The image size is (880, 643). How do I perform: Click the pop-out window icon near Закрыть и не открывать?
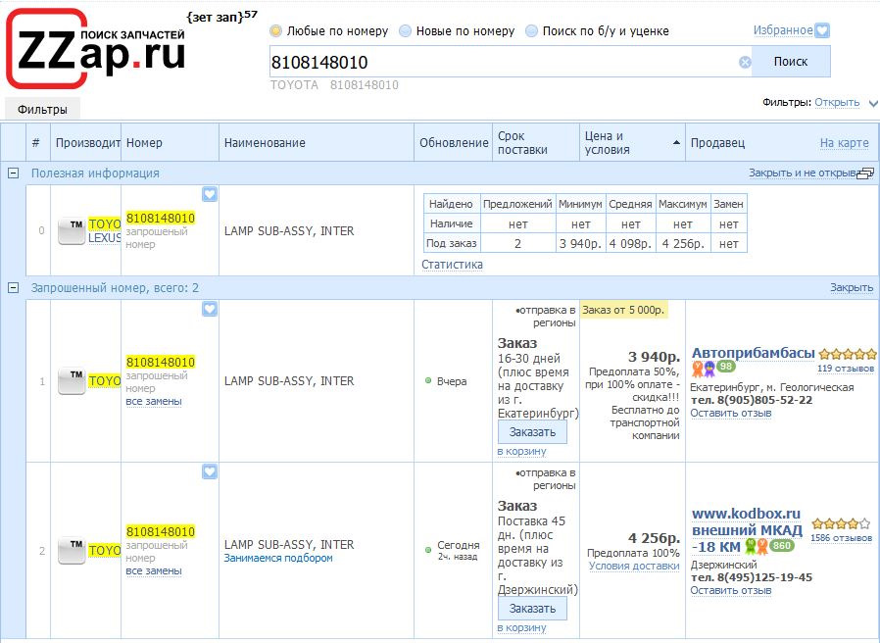pyautogui.click(x=865, y=173)
